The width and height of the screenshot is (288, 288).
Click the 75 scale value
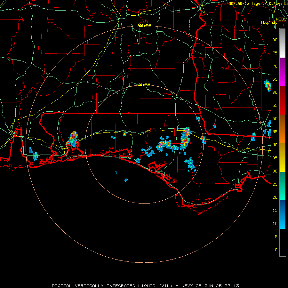(275, 53)
